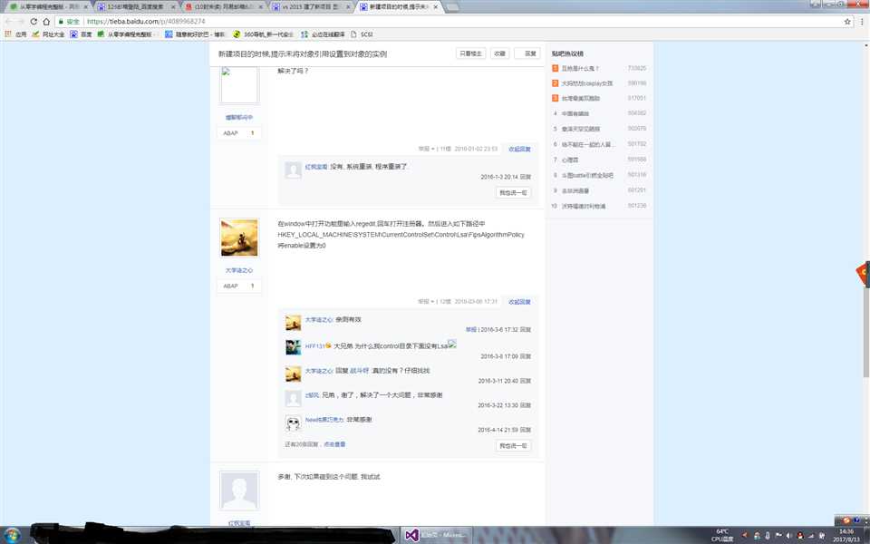Click the orange floating widget at right edge
This screenshot has width=870, height=544.
click(x=862, y=273)
